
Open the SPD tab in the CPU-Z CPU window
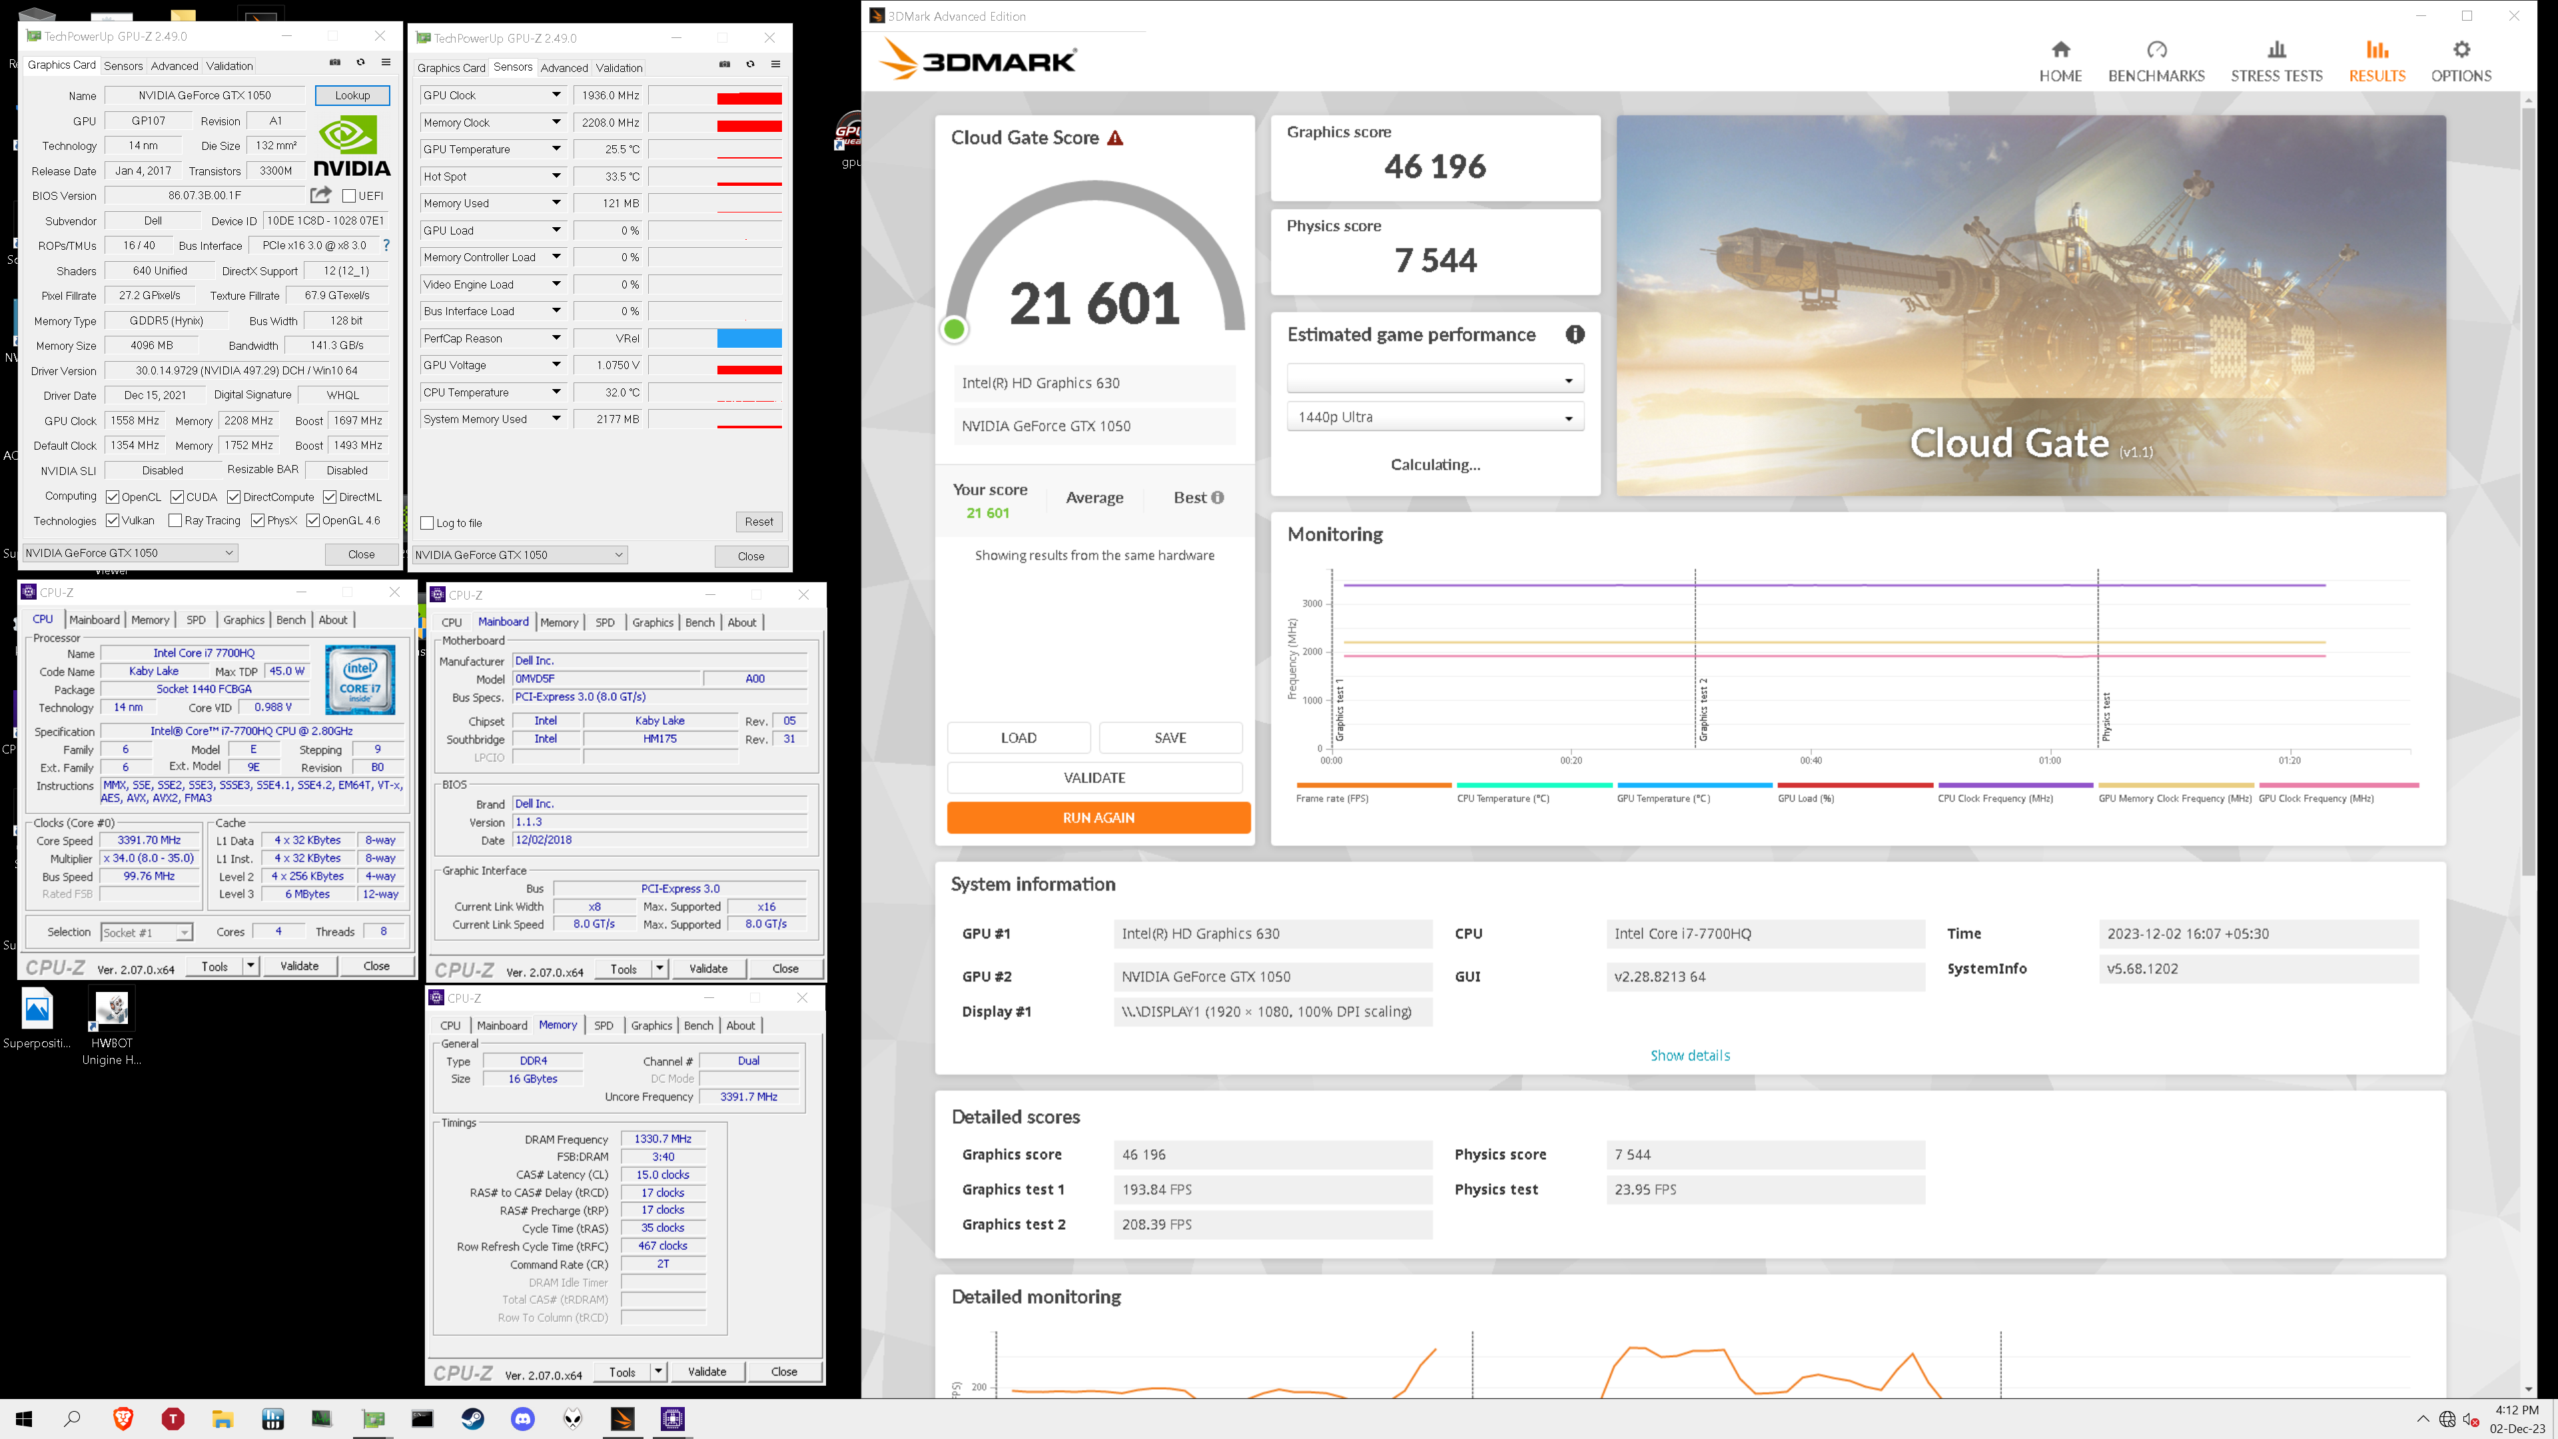(x=196, y=620)
